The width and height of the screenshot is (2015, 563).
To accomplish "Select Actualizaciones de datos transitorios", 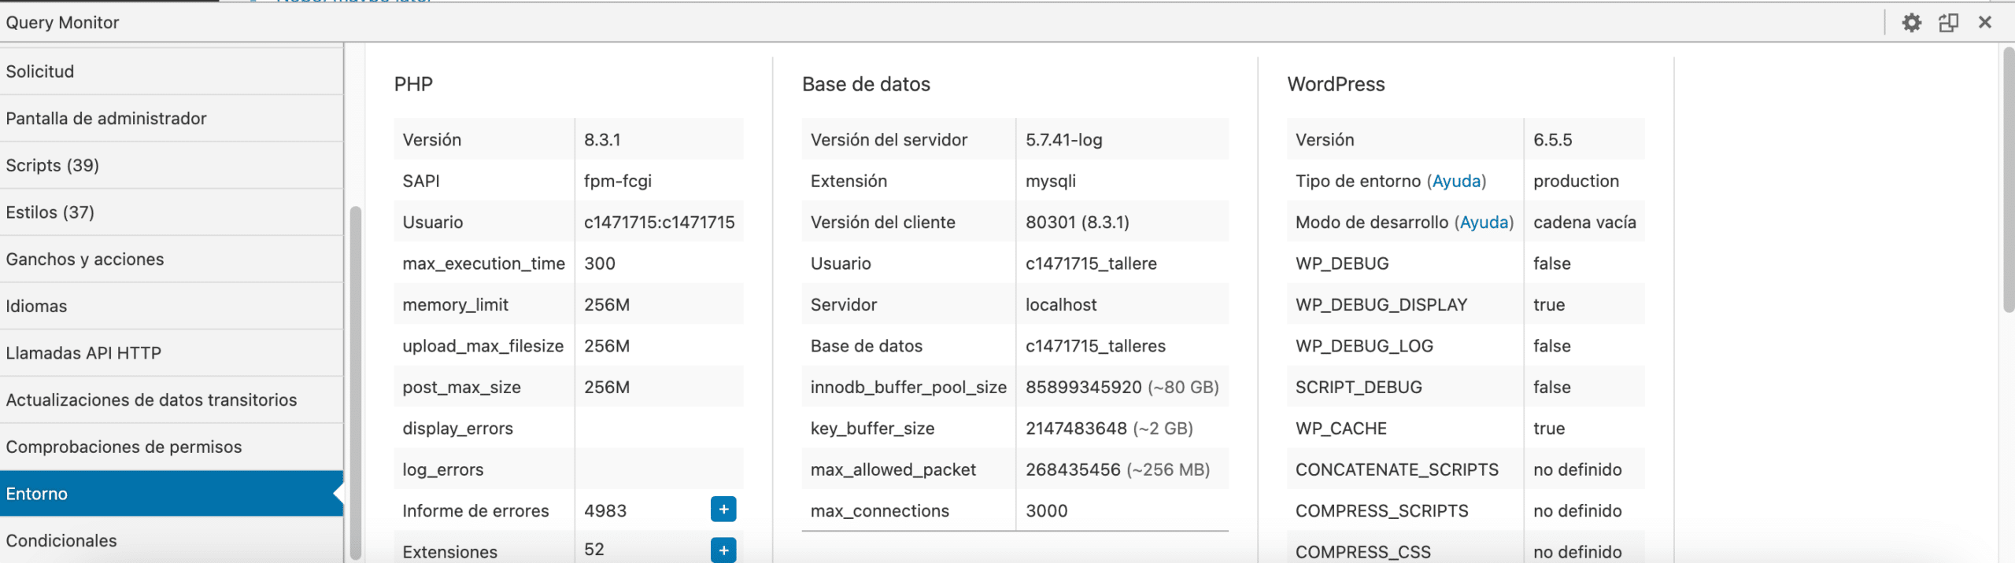I will tap(151, 400).
